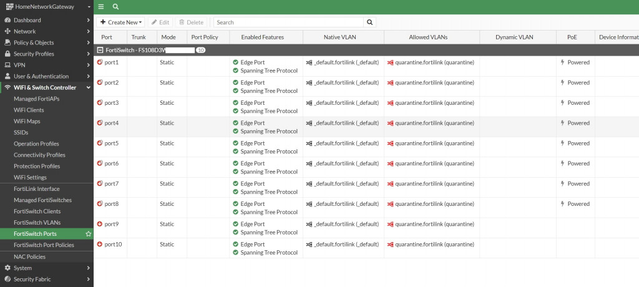Image resolution: width=639 pixels, height=287 pixels.
Task: Collapse FortiSwitch FS108D3W group
Action: pyautogui.click(x=100, y=50)
